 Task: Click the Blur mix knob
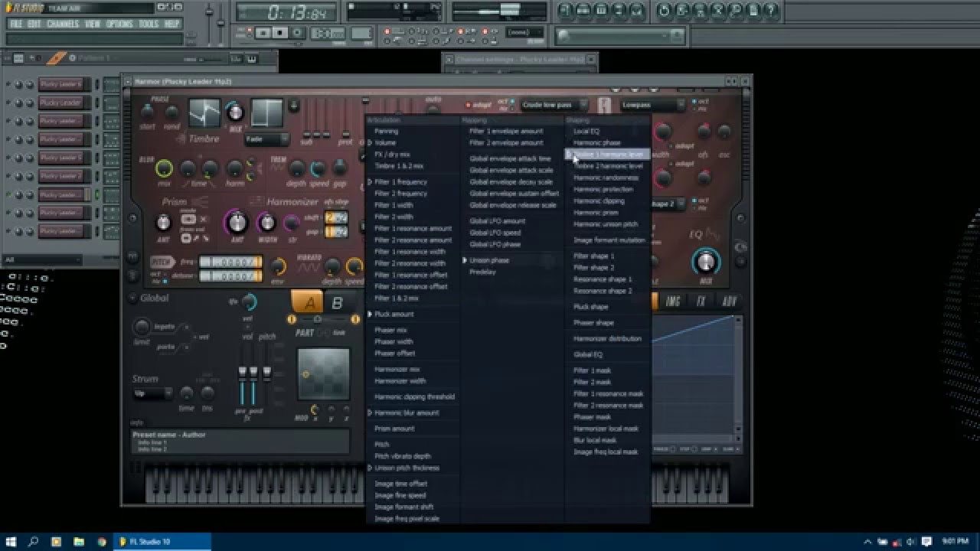[x=164, y=168]
